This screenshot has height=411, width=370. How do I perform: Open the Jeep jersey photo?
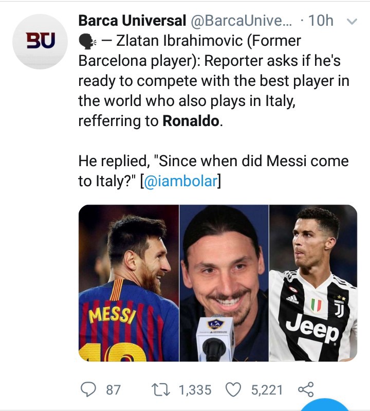[x=313, y=283]
